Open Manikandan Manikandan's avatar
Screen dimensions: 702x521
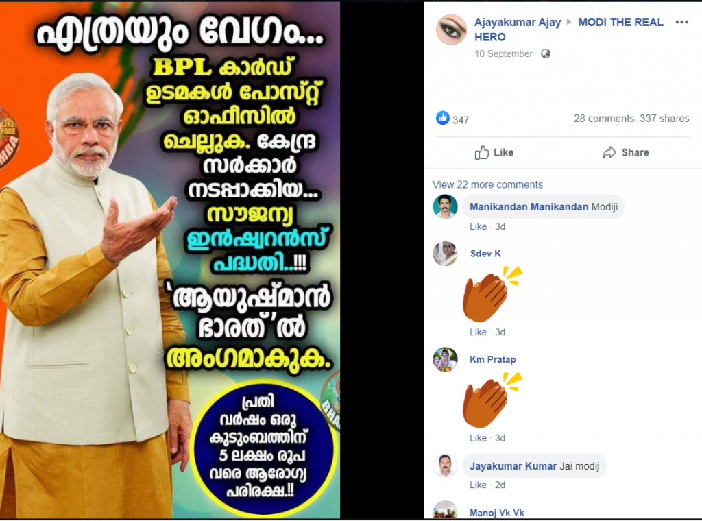click(445, 207)
